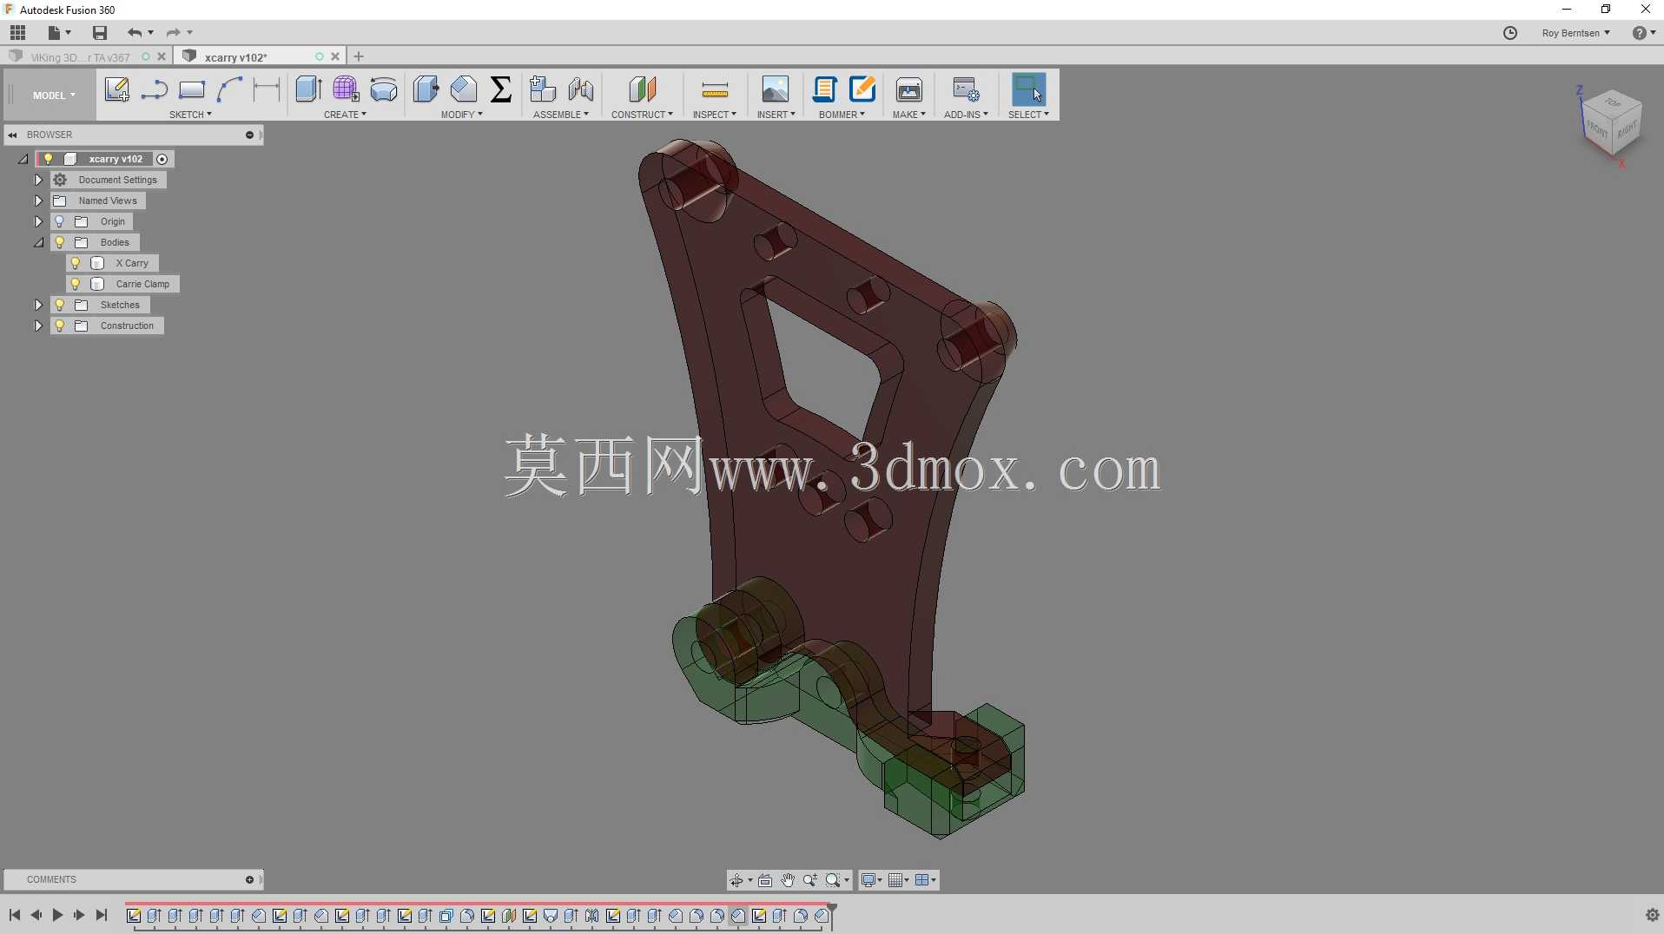
Task: Click the first Bommer icon
Action: pyautogui.click(x=824, y=89)
